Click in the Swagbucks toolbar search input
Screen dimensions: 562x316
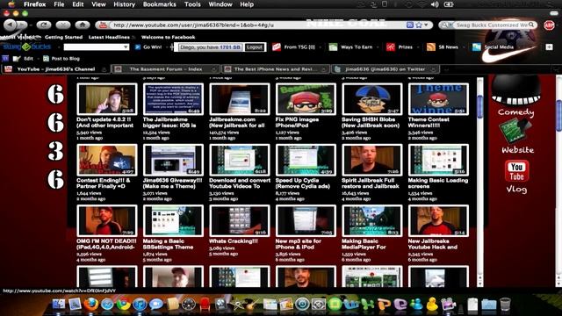(x=94, y=47)
